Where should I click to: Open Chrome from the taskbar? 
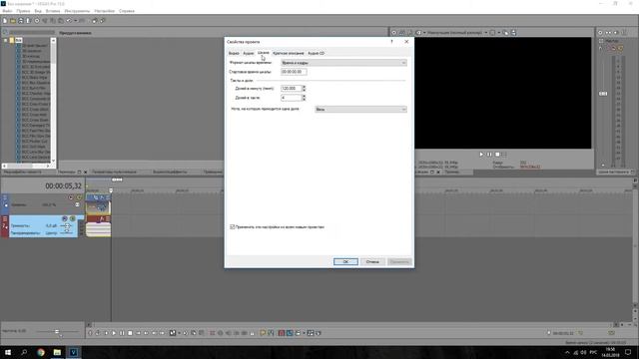[x=41, y=352]
